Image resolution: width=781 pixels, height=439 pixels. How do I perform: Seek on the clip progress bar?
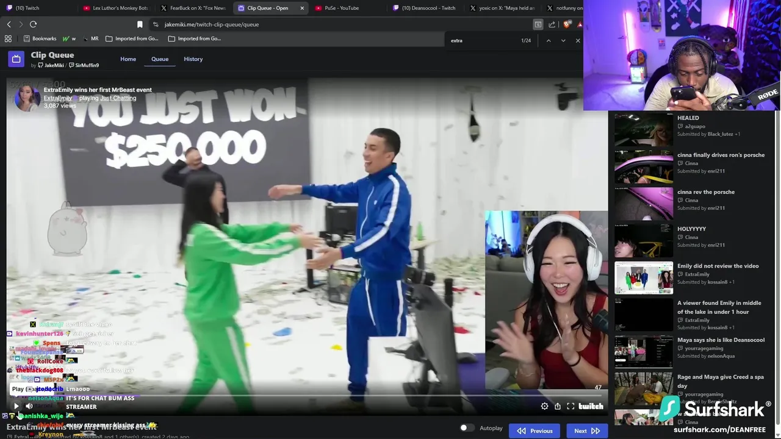(307, 396)
